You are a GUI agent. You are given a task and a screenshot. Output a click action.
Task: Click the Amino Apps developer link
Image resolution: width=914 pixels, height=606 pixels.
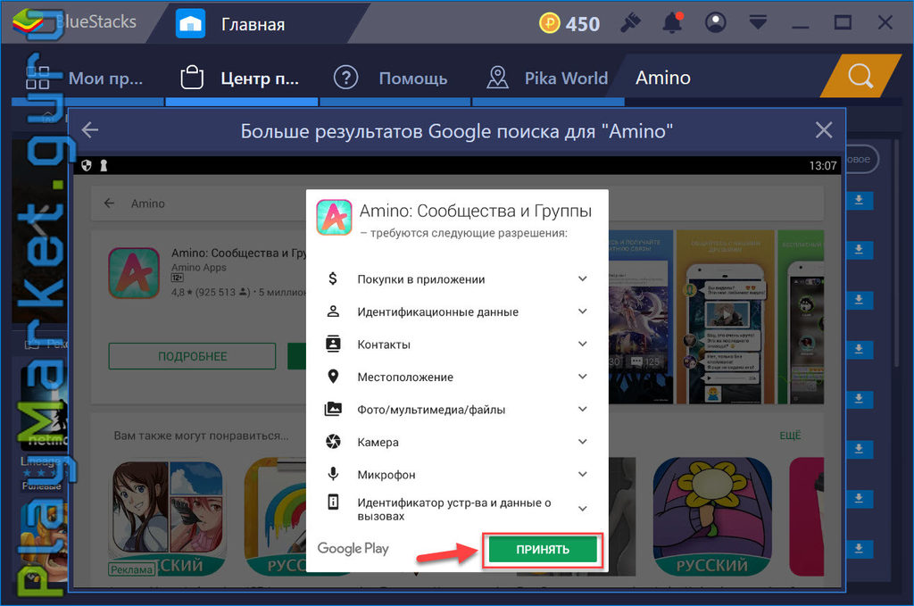199,268
